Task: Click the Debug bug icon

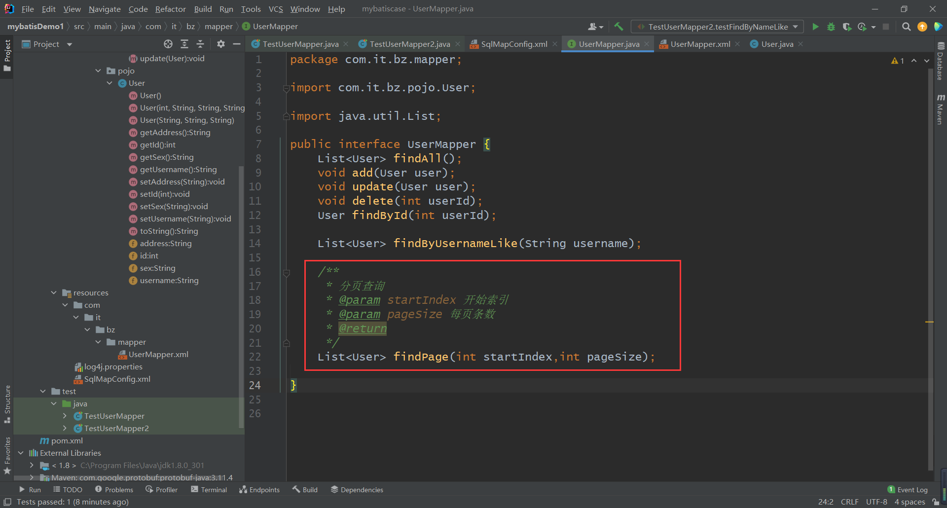Action: 831,27
